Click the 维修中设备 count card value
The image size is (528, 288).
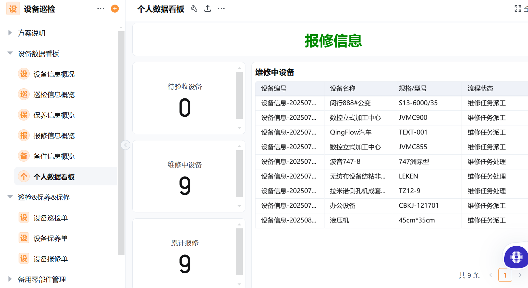click(x=185, y=186)
